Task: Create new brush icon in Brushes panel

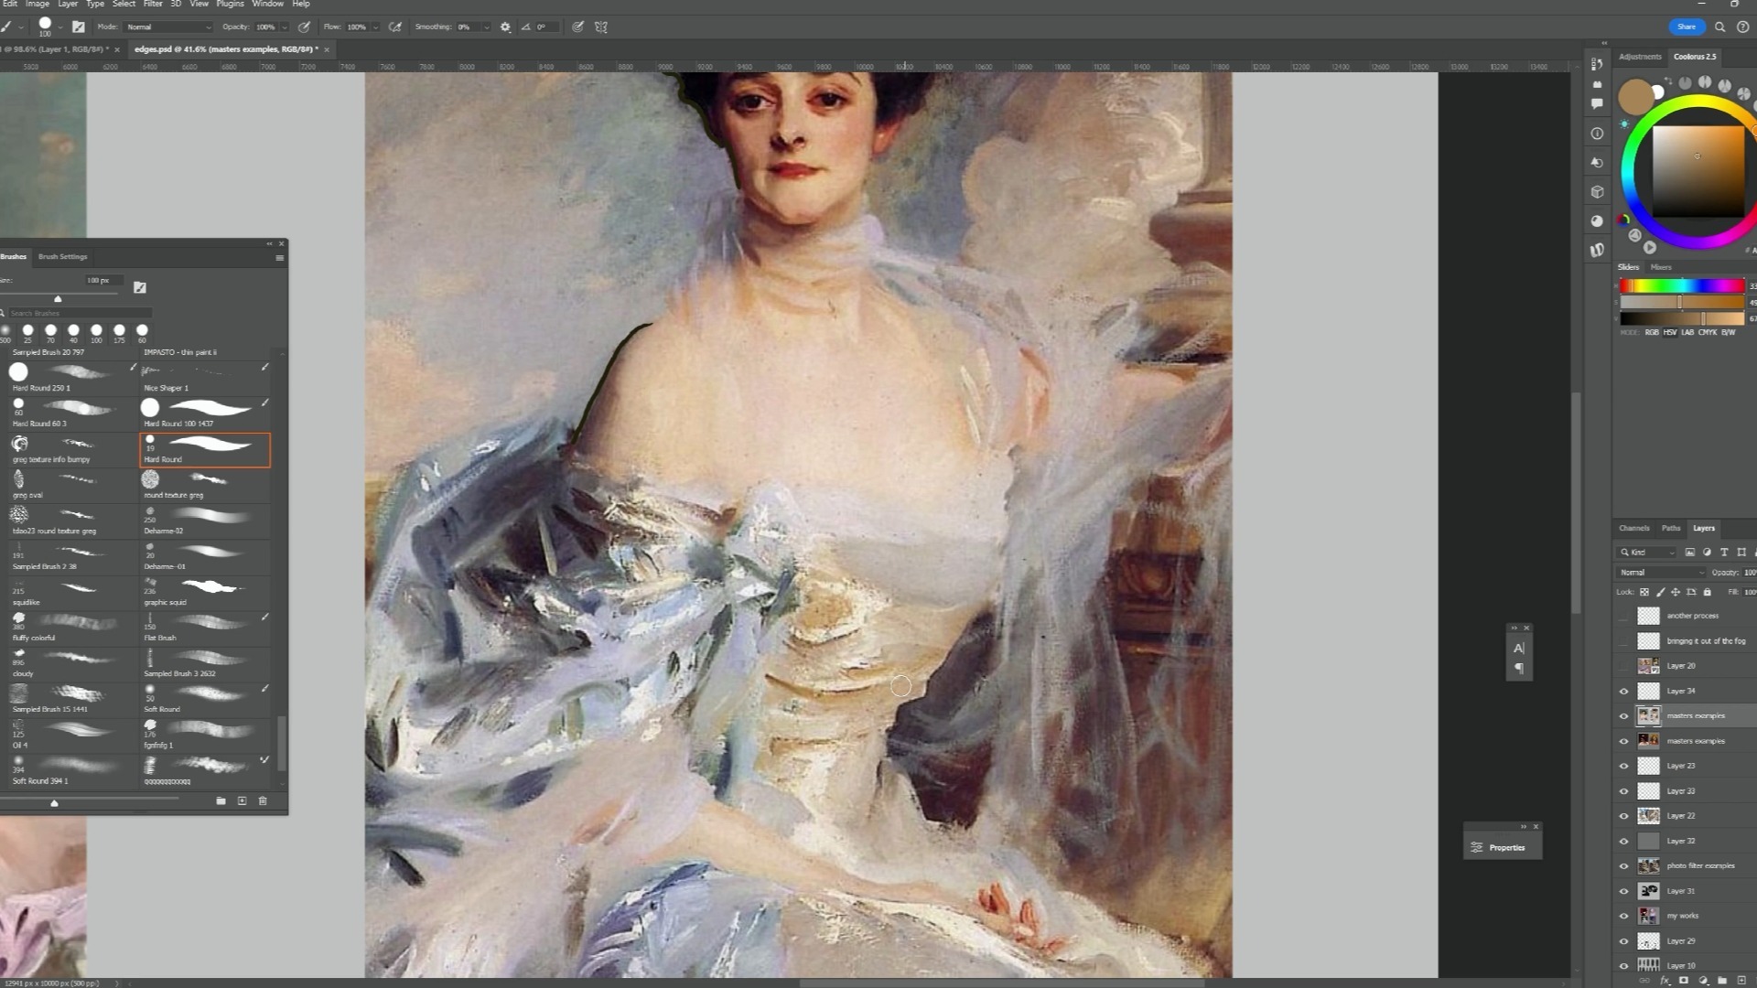Action: 242,800
